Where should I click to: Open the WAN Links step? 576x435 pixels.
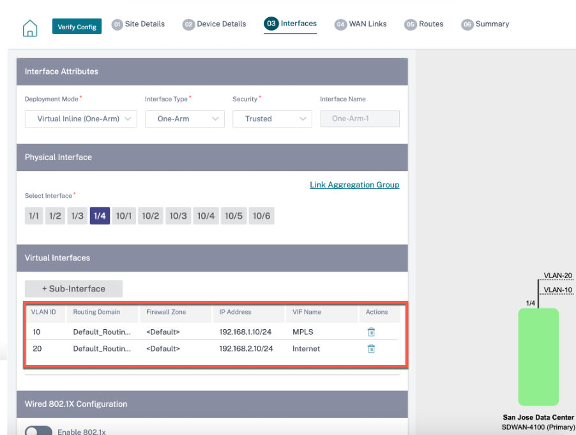360,24
